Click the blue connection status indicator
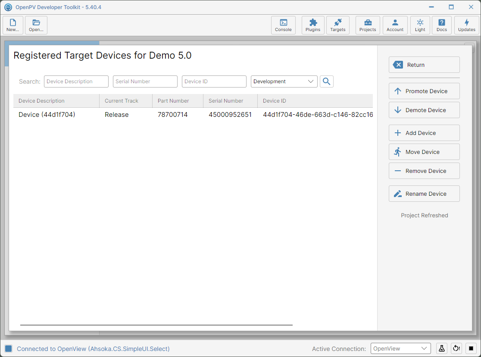 coord(9,348)
